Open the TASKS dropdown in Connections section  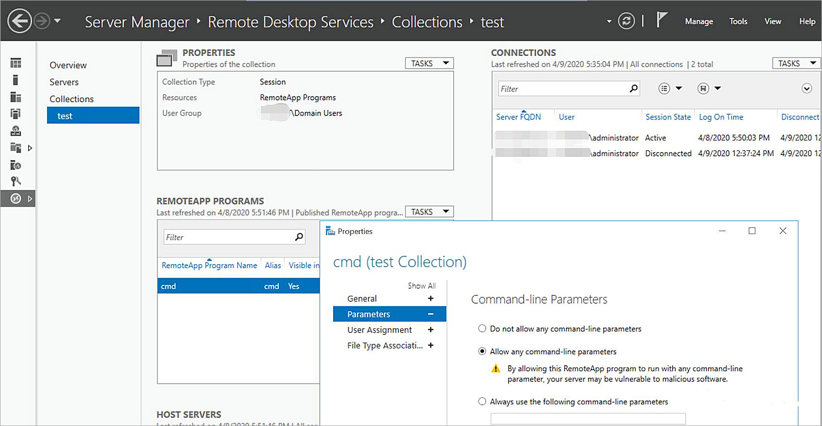pos(796,63)
